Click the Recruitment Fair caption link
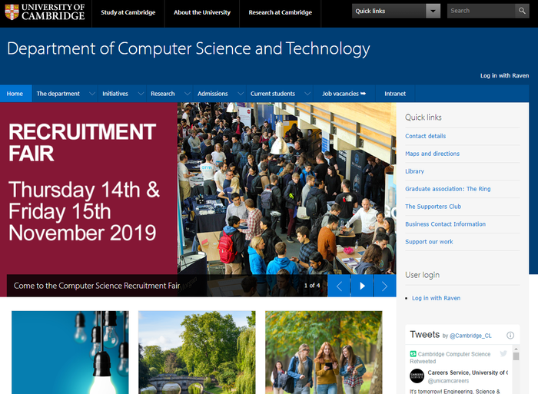 (x=97, y=286)
